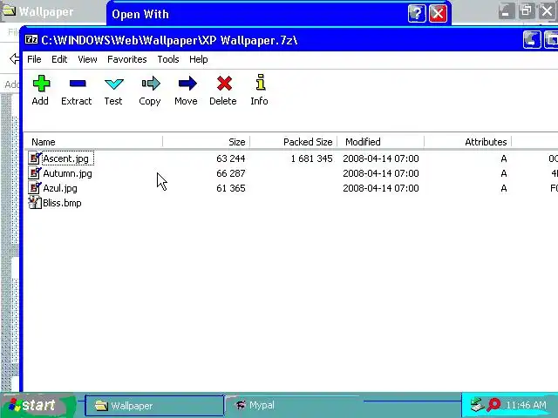558x418 pixels.
Task: Click the green Add toolbar icon
Action: [x=41, y=84]
